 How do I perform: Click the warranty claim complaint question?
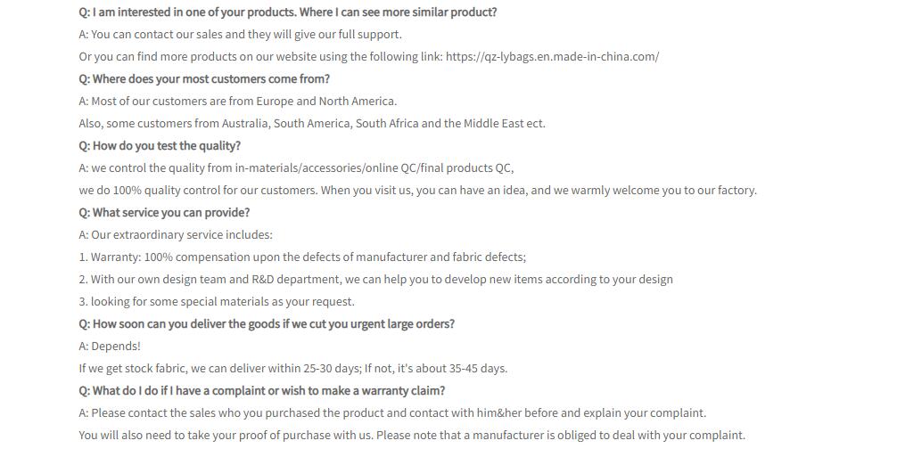(262, 391)
